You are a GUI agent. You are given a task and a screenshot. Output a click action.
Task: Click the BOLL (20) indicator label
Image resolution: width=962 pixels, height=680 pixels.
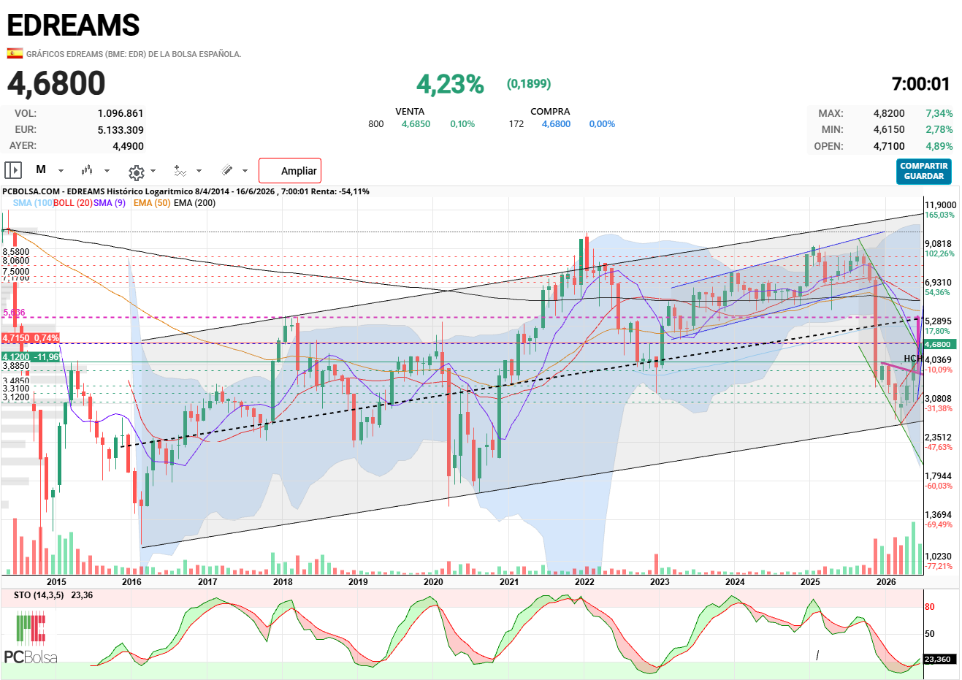(73, 203)
